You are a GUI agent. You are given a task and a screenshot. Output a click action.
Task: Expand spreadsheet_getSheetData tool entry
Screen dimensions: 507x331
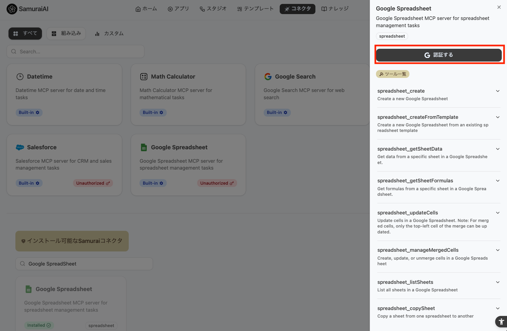pyautogui.click(x=498, y=149)
